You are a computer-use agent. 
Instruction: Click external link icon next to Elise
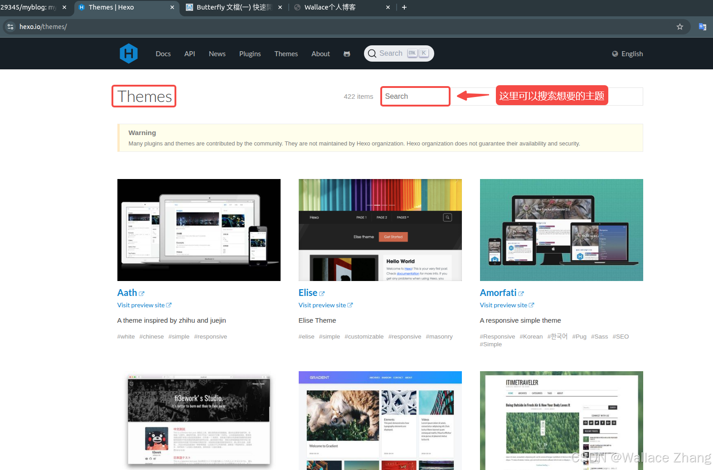[x=322, y=294]
